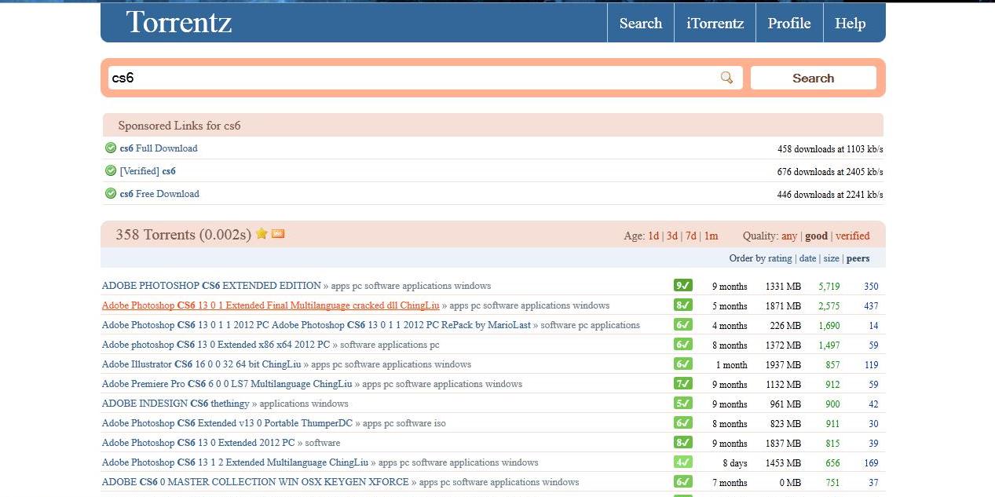The image size is (995, 497).
Task: Filter torrents by age 1d
Action: point(653,236)
